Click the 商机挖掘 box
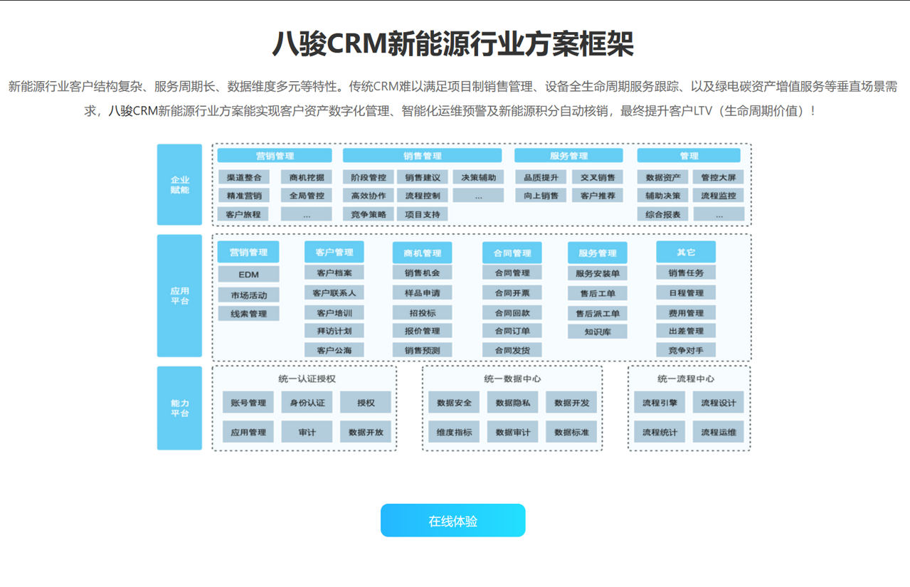This screenshot has height=587, width=910. tap(306, 177)
